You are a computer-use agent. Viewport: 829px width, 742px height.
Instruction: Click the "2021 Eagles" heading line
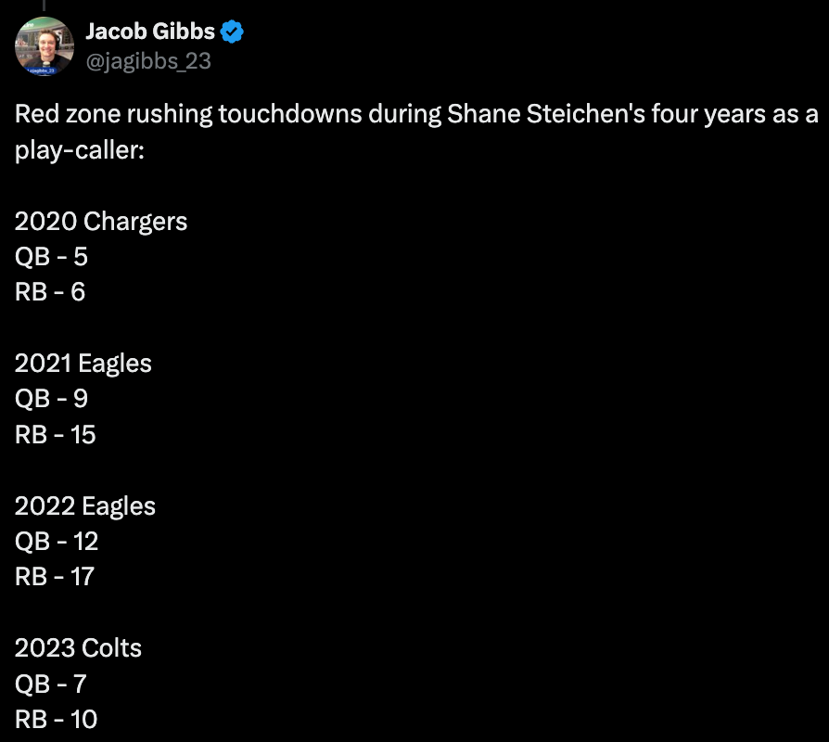tap(83, 364)
